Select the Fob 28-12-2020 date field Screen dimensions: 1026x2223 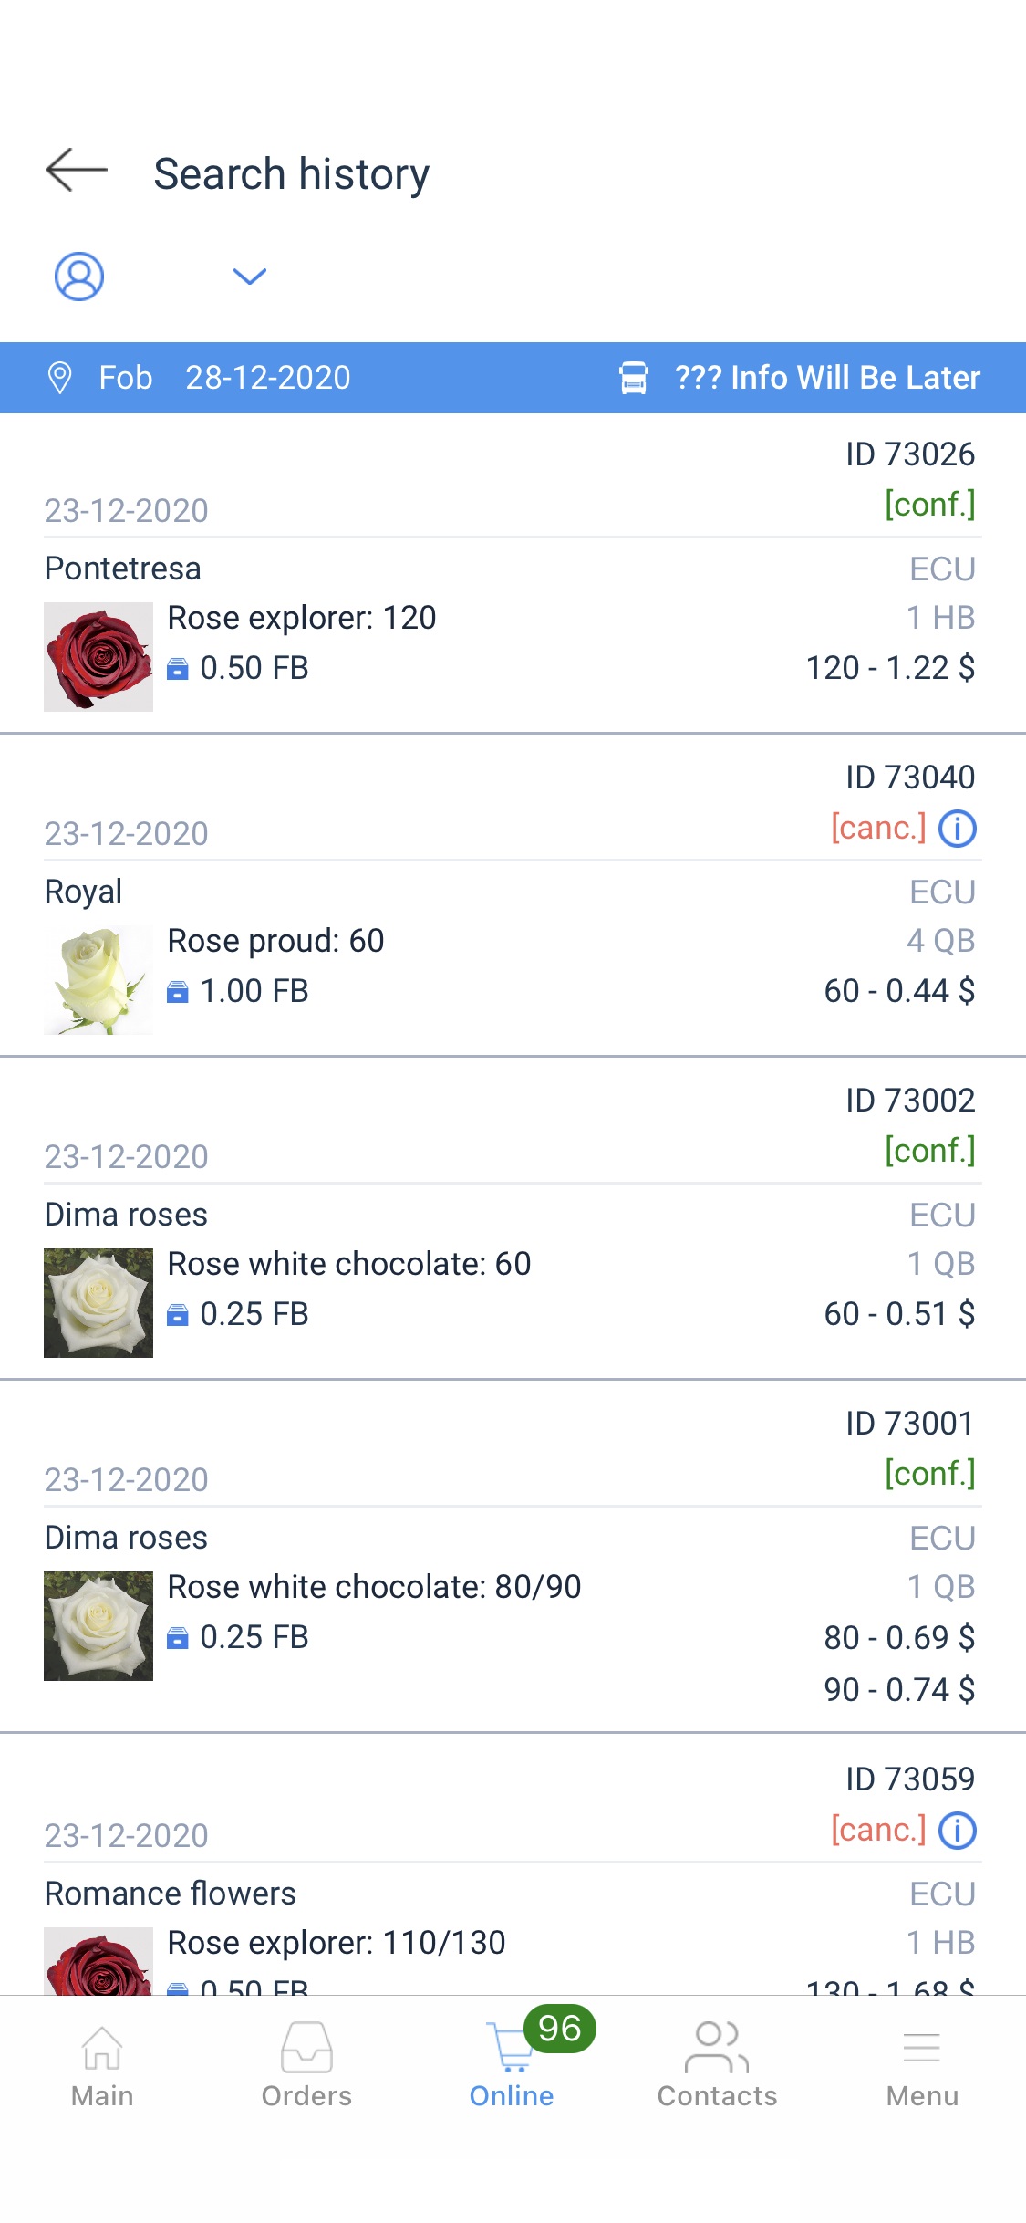[267, 378]
